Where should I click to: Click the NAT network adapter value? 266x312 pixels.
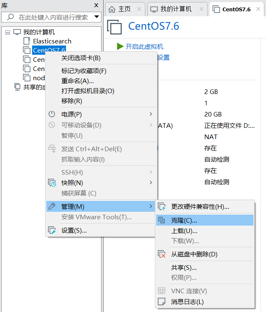coord(211,137)
